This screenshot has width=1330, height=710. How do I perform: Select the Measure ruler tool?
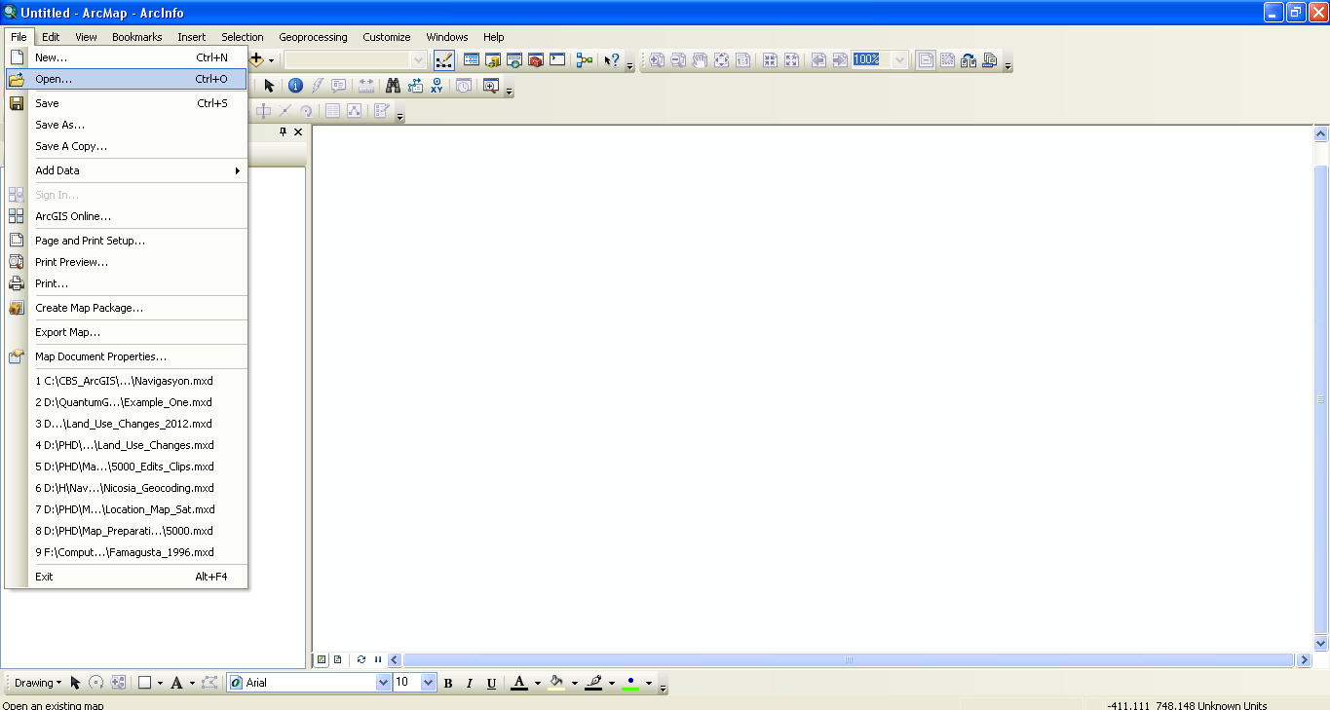(366, 86)
